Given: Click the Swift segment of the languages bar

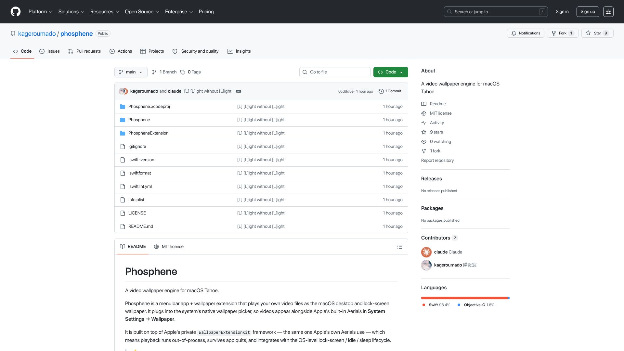Looking at the screenshot, I should [464, 298].
